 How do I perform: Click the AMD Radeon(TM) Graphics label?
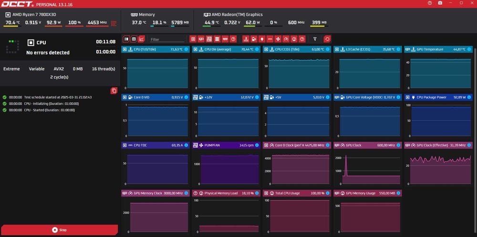tap(237, 15)
